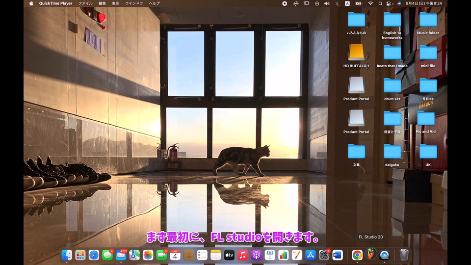Image resolution: width=471 pixels, height=265 pixels.
Task: Open Google Chrome from the dock
Action: (357, 255)
